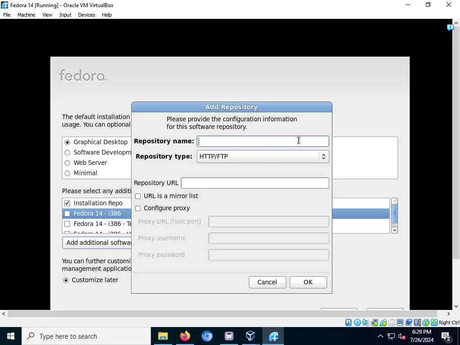
Task: Open the Windows notification center
Action: [446, 336]
